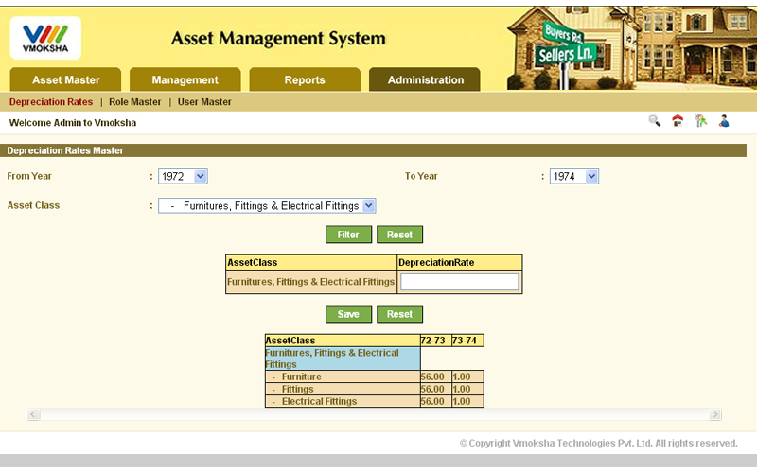Click AssetClass header beside 72-73 column
Screen dimensions: 757x473
tap(343, 341)
